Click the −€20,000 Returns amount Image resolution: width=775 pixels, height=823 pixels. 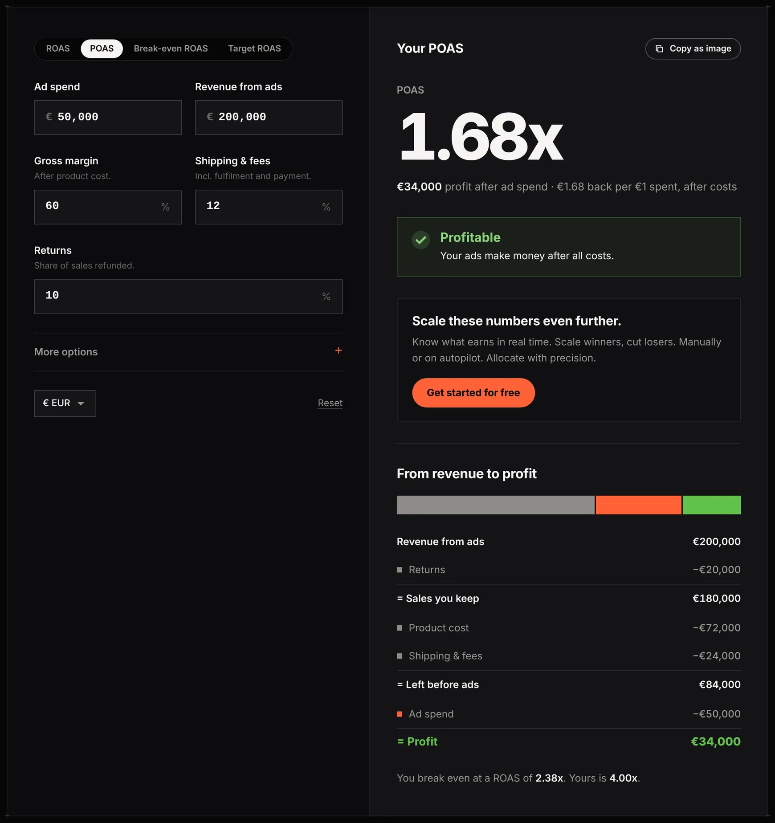717,570
